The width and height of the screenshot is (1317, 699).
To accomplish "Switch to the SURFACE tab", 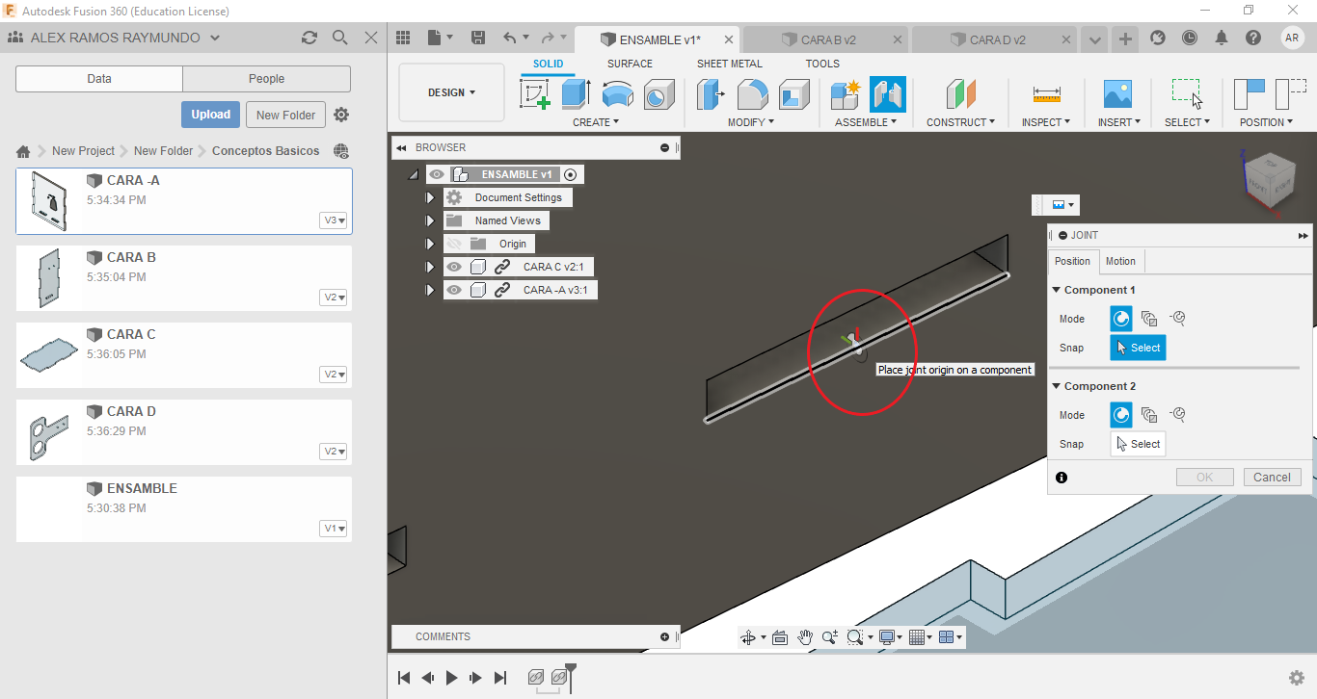I will tap(630, 64).
